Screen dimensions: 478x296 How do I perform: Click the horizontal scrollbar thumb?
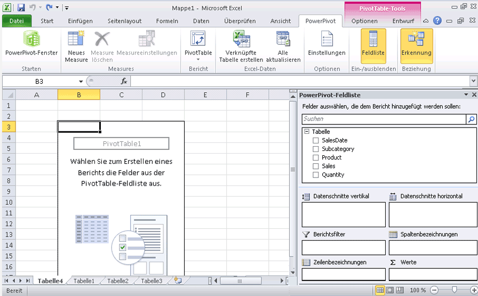(x=240, y=281)
